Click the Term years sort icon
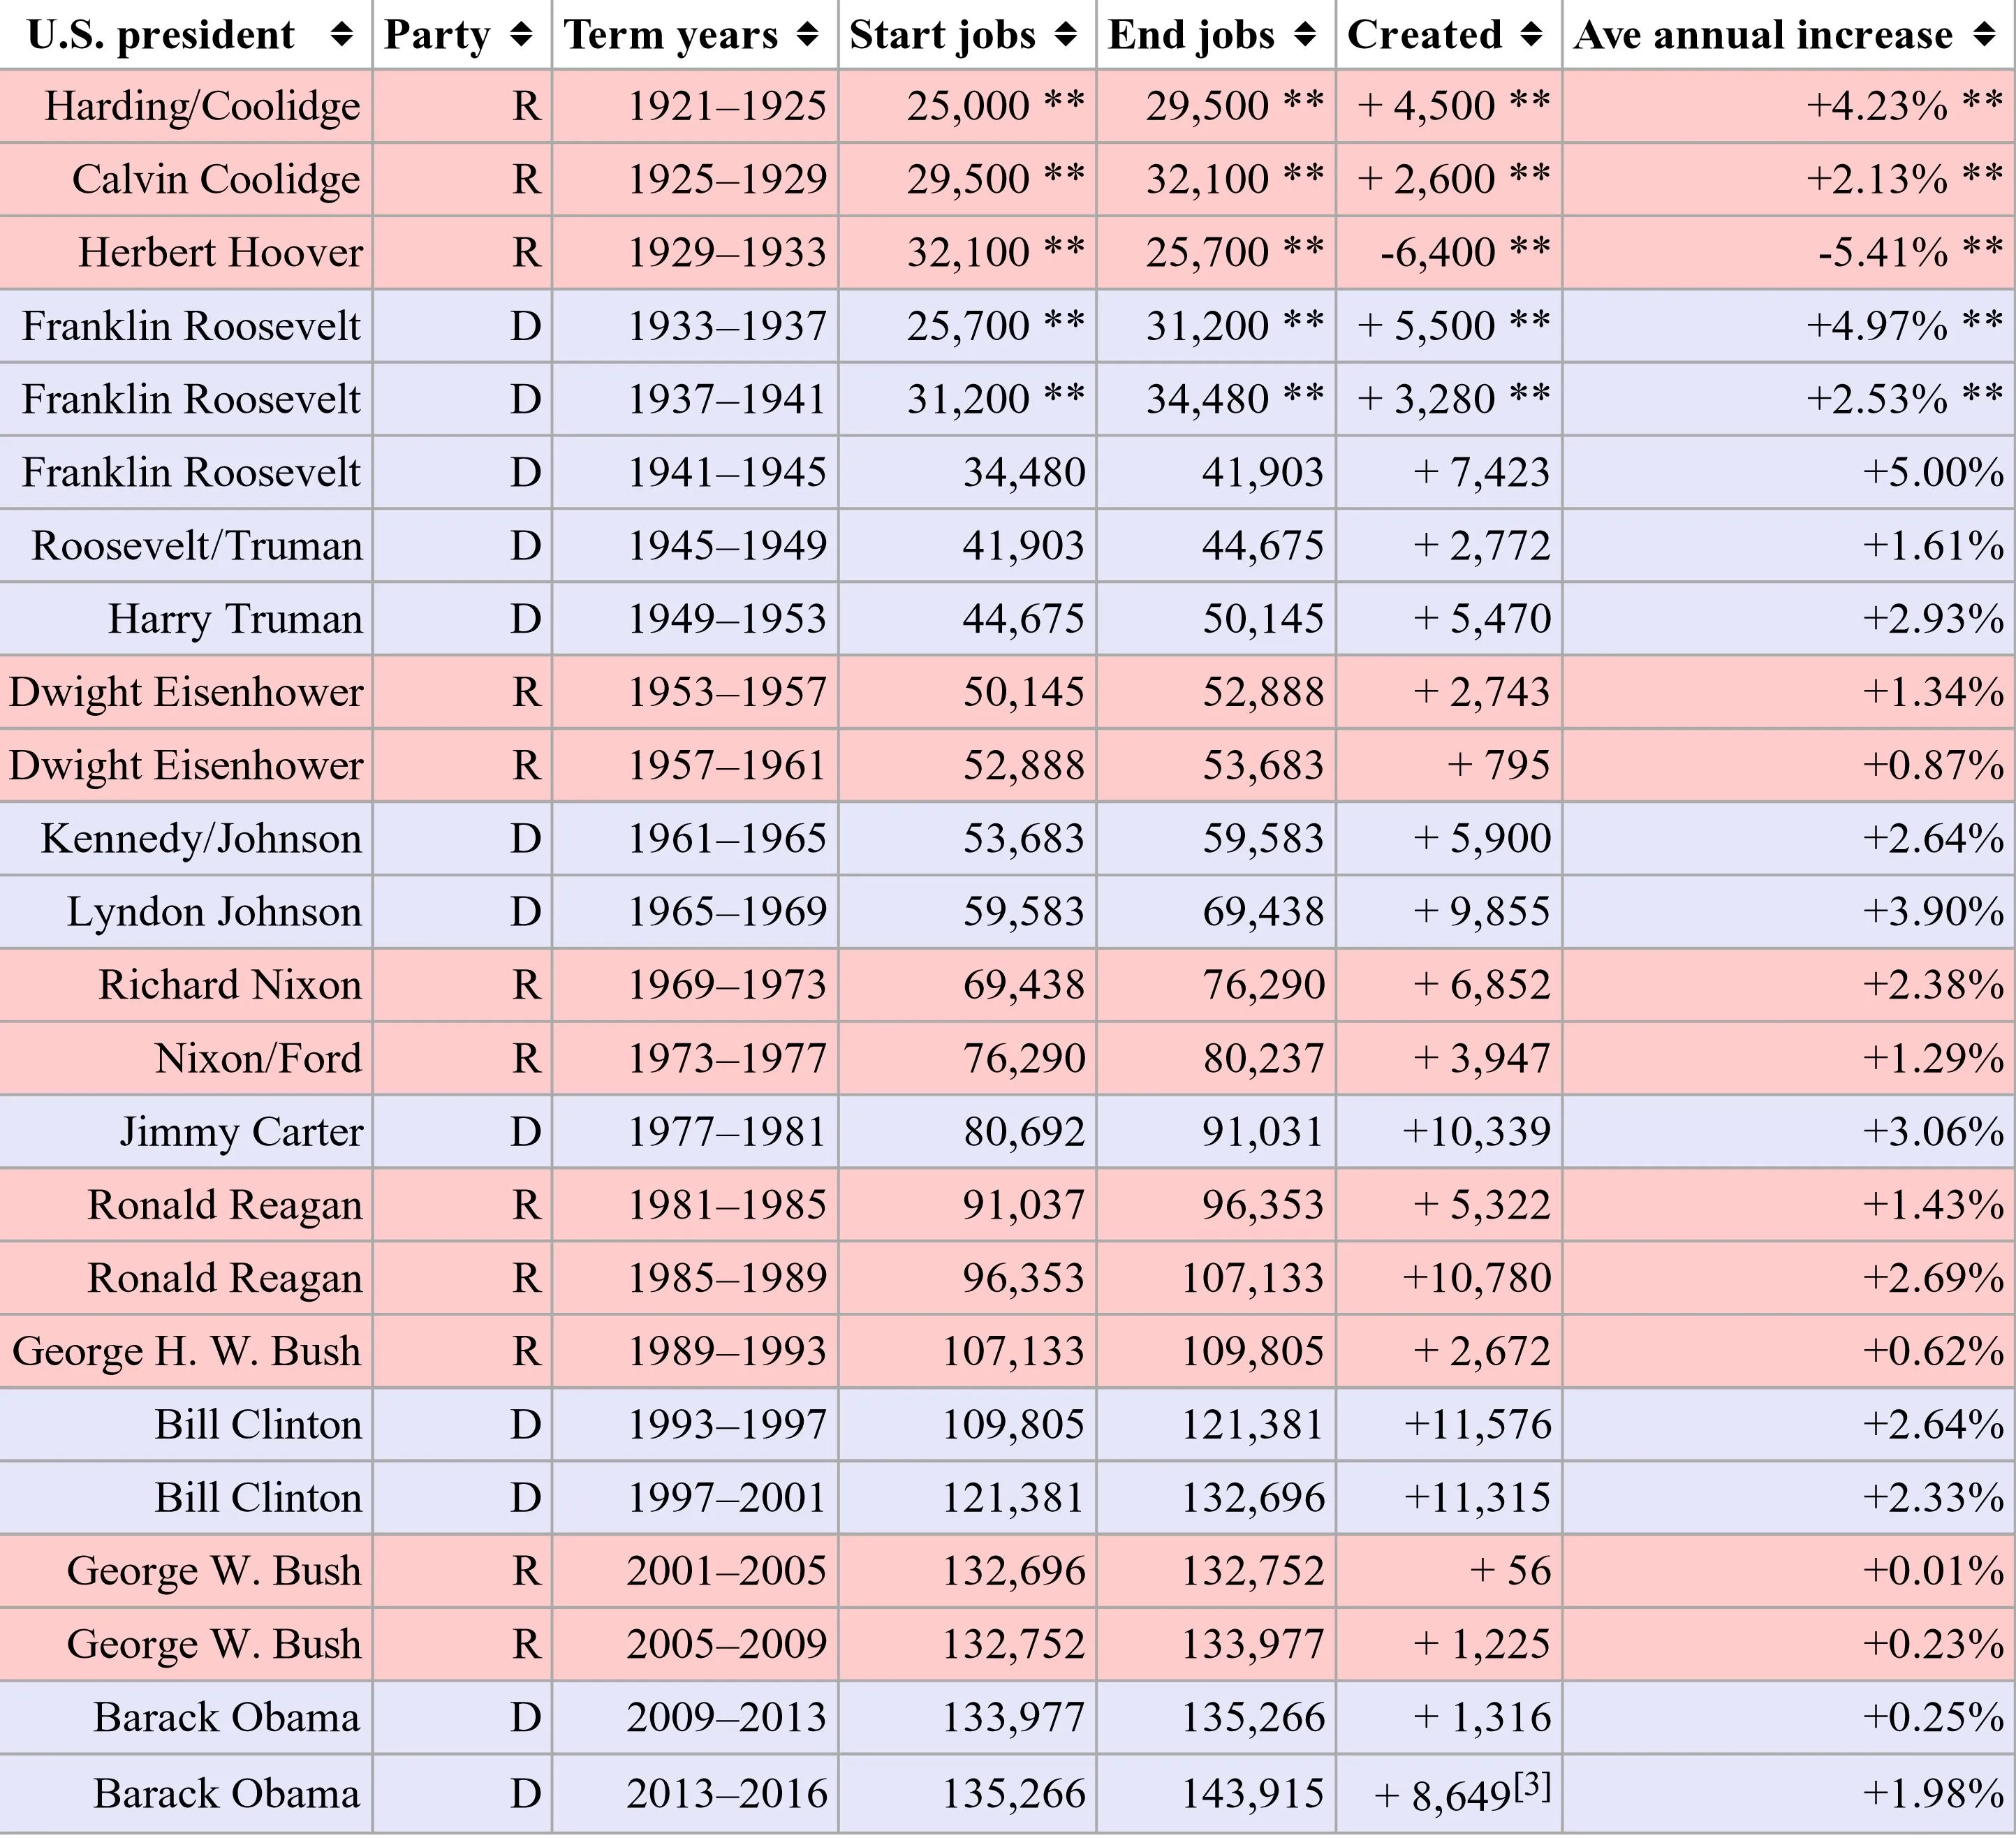 click(x=807, y=36)
